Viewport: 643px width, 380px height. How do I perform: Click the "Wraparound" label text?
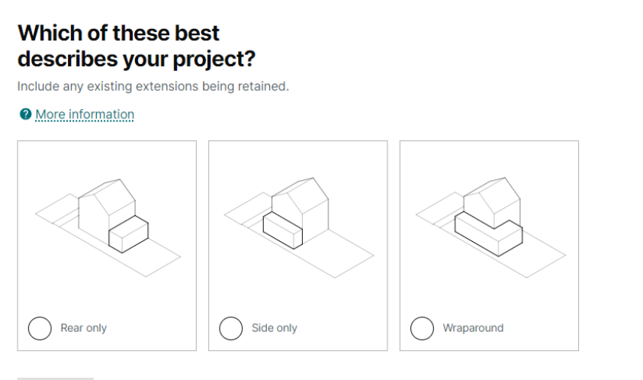(473, 328)
